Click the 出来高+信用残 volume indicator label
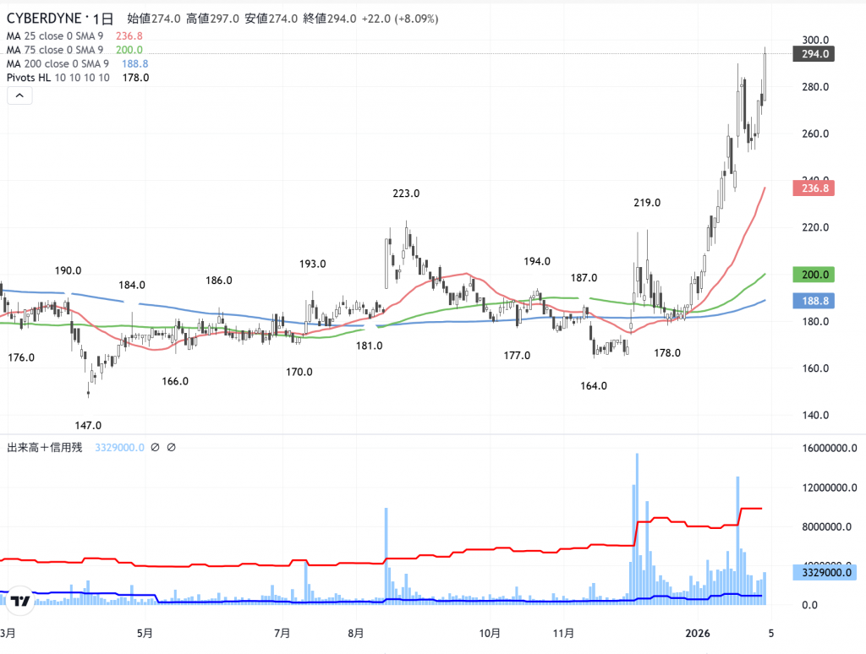This screenshot has width=866, height=654. pos(45,448)
